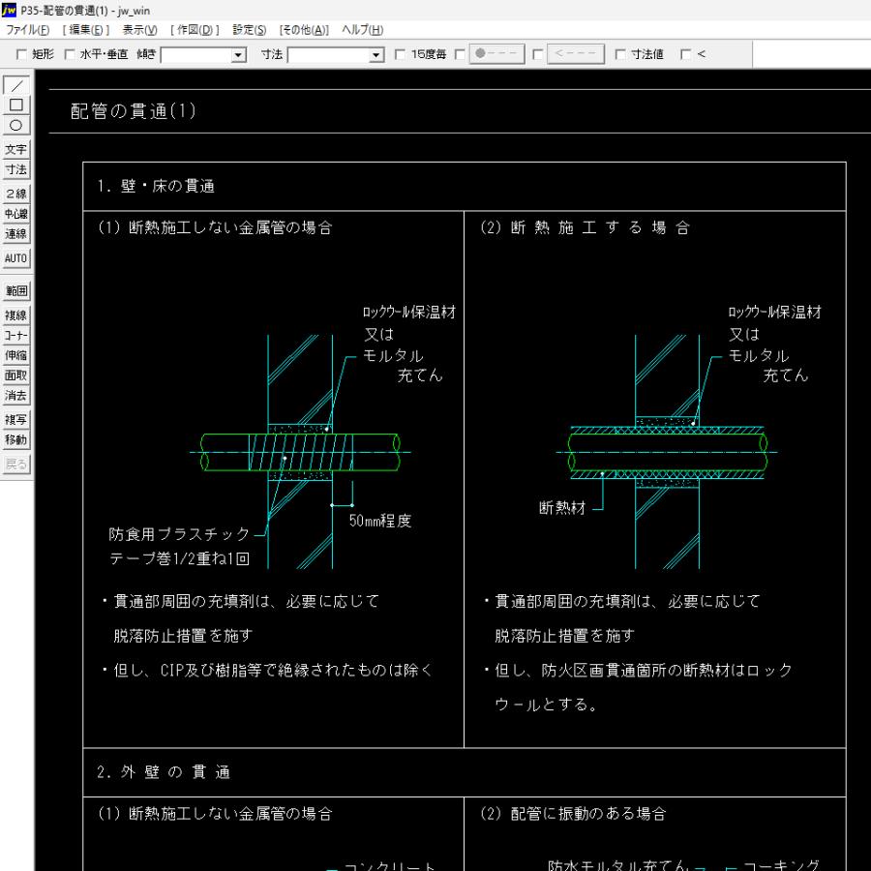Screen dimensions: 871x871
Task: Select the 連線 connected line tool
Action: (16, 234)
